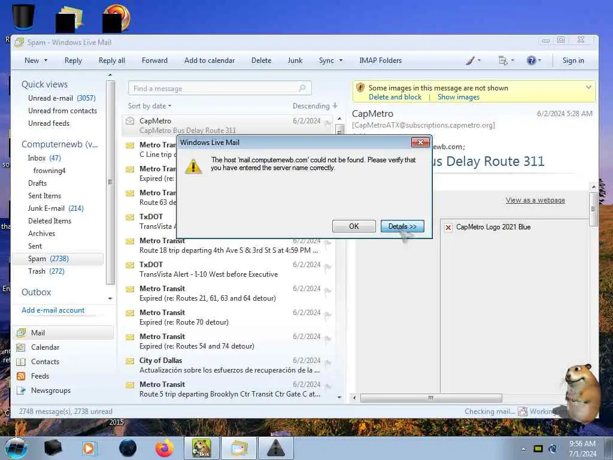Image resolution: width=613 pixels, height=460 pixels.
Task: Click Delete and block link
Action: tap(395, 97)
